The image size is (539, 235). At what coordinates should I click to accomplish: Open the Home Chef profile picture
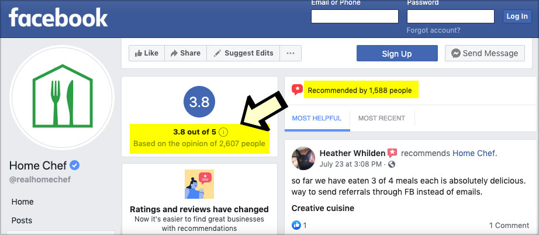(62, 96)
